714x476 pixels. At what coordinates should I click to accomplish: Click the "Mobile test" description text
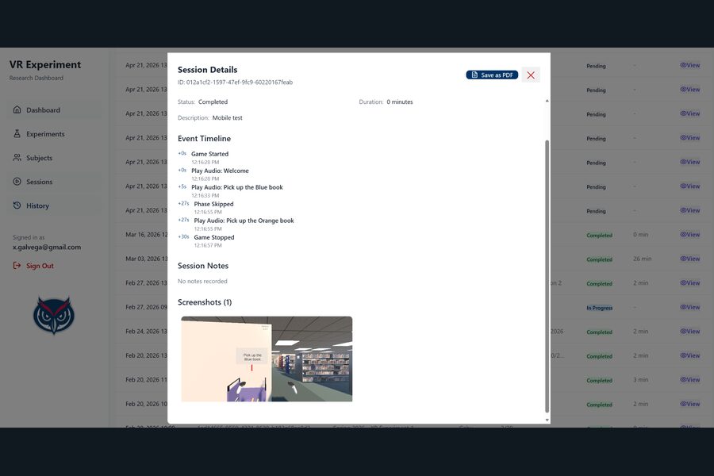(227, 118)
